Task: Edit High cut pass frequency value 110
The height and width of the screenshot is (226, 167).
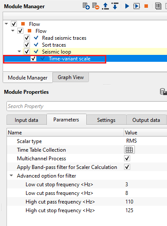Action: [x=145, y=202]
